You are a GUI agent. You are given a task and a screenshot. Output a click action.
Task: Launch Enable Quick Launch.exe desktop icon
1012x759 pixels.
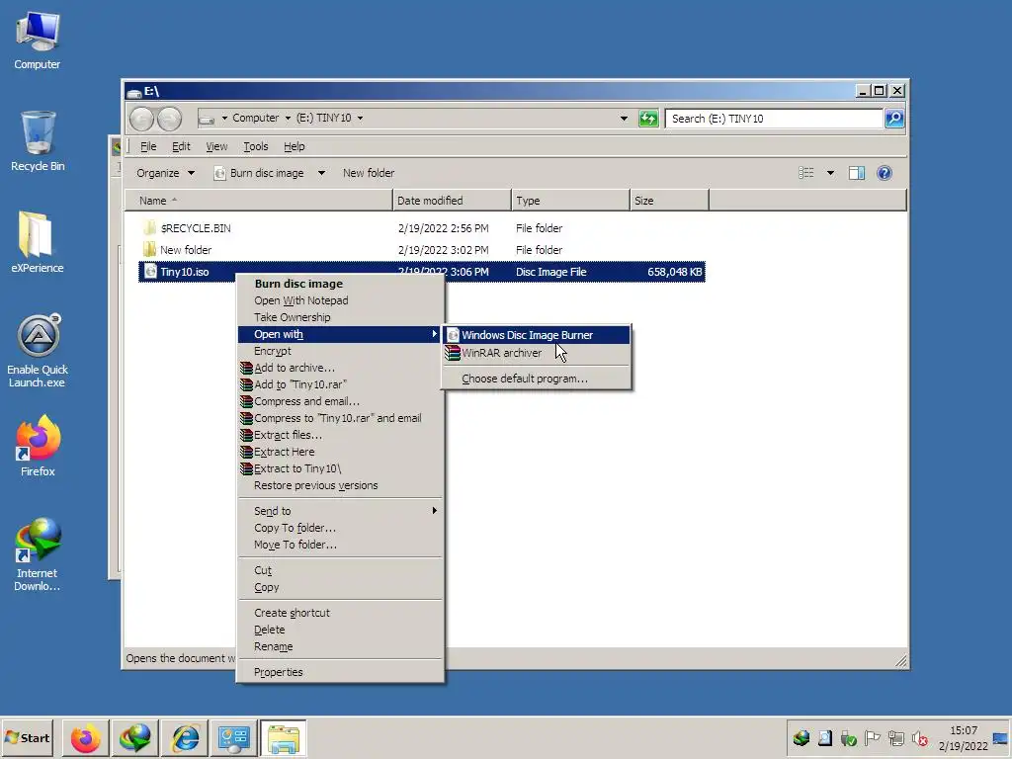click(x=38, y=351)
